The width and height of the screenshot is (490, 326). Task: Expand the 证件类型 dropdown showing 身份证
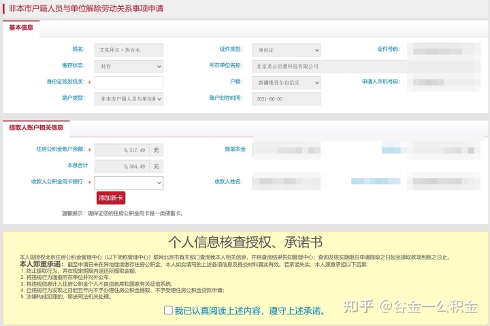point(285,50)
